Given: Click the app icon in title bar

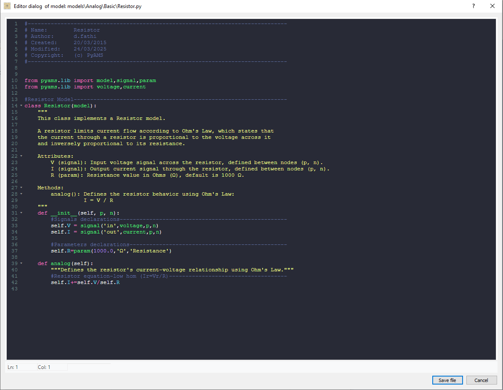Looking at the screenshot, I should pos(7,6).
